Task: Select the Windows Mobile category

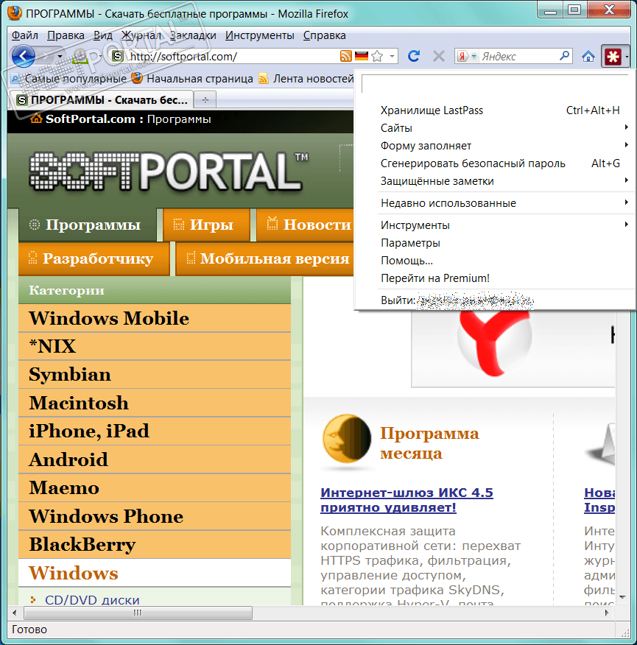Action: (155, 318)
